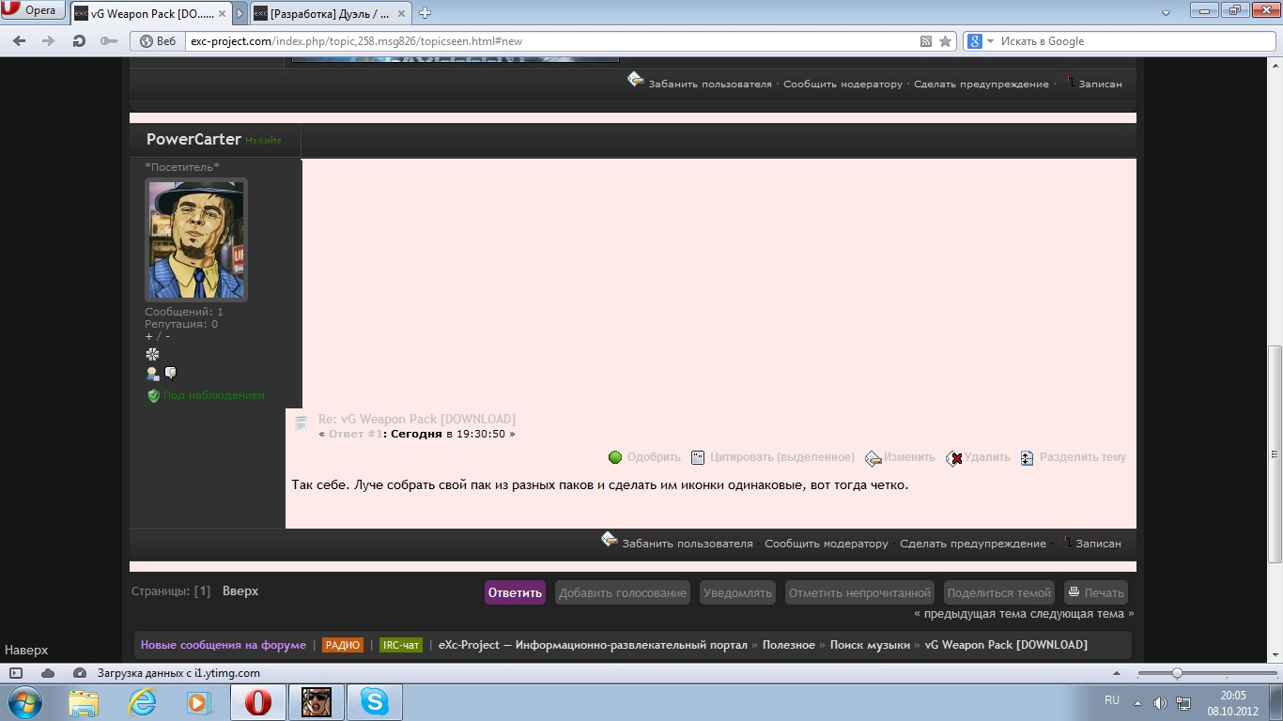This screenshot has height=721, width=1283.
Task: Switch to the vG Weapon Pack tab
Action: [x=148, y=13]
